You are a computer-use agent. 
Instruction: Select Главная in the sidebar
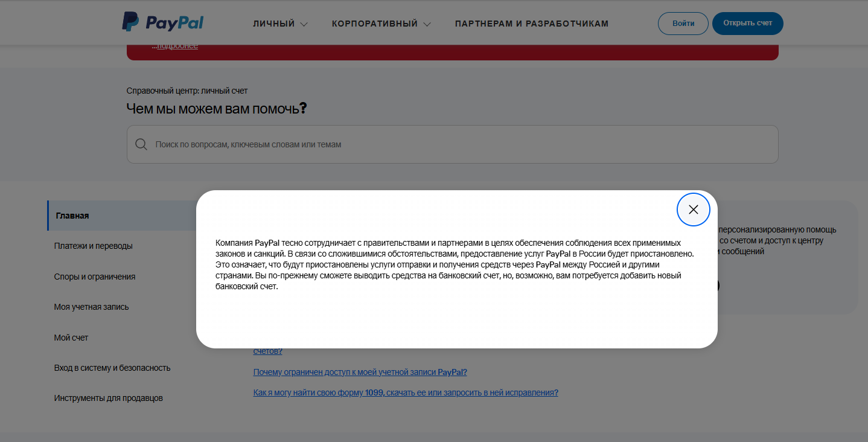122,216
